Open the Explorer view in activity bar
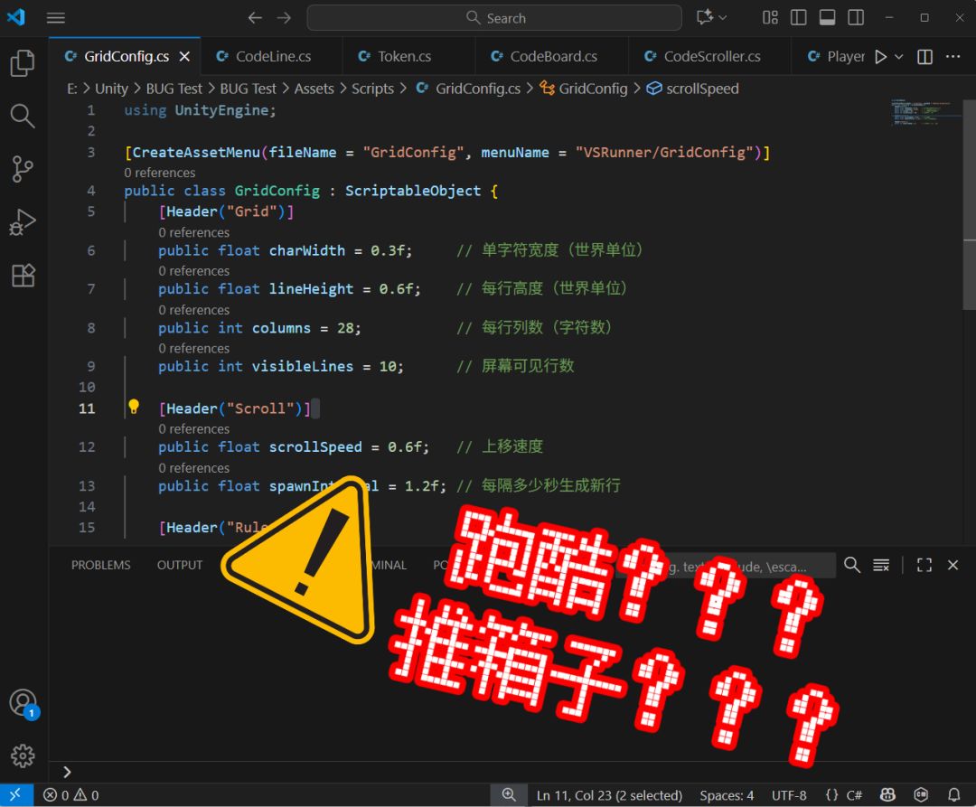Screen dimensions: 976x807 point(23,63)
